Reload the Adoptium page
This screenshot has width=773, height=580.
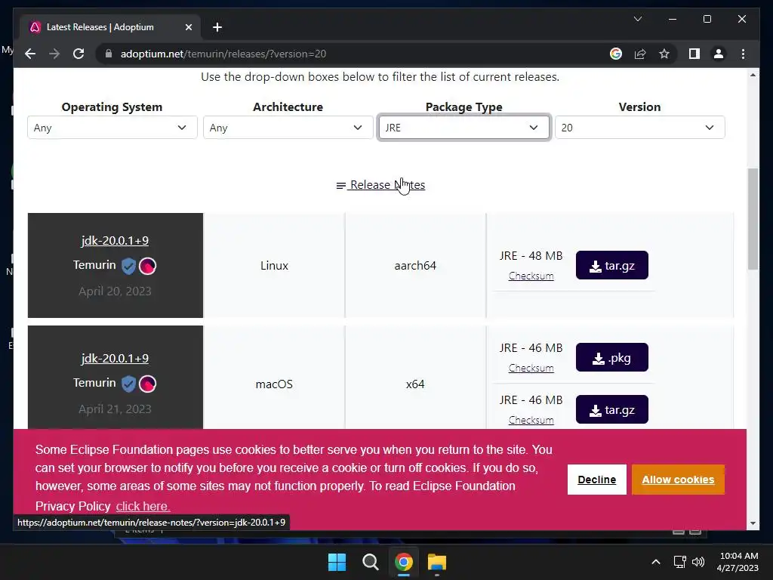79,54
